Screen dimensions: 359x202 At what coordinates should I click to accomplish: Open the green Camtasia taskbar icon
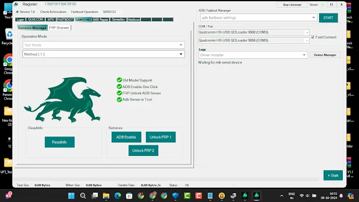coord(187,196)
